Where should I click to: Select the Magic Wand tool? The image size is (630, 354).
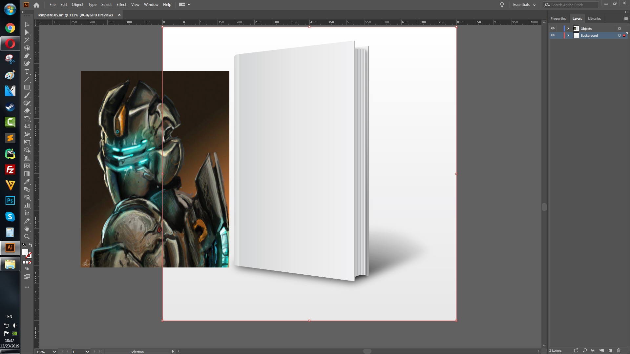[x=27, y=40]
